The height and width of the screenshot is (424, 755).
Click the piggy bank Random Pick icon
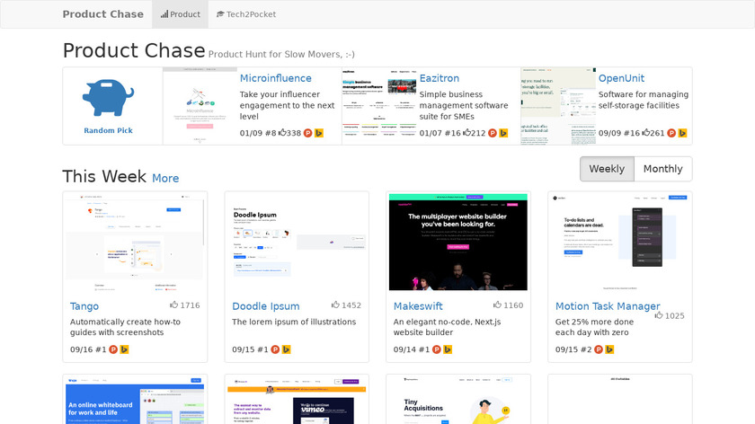(108, 97)
